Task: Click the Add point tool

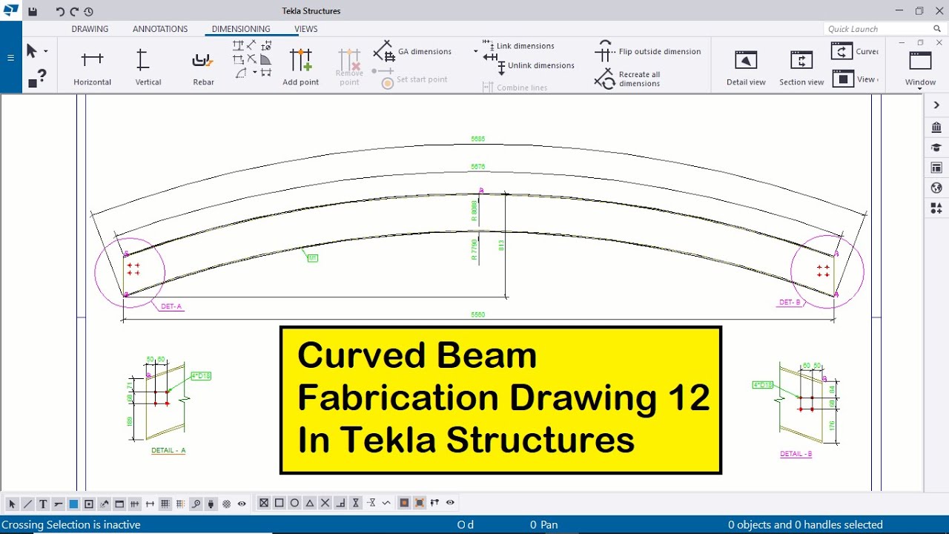Action: pos(300,67)
